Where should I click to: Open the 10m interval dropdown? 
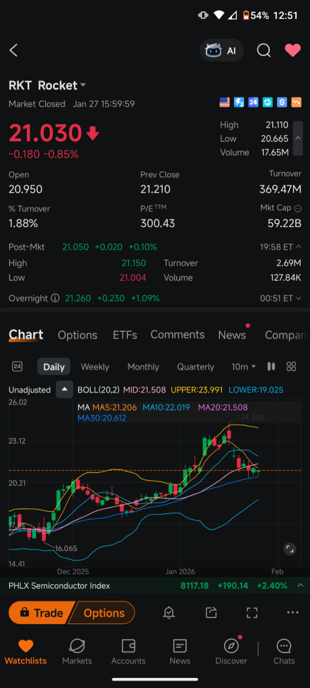[x=243, y=366]
